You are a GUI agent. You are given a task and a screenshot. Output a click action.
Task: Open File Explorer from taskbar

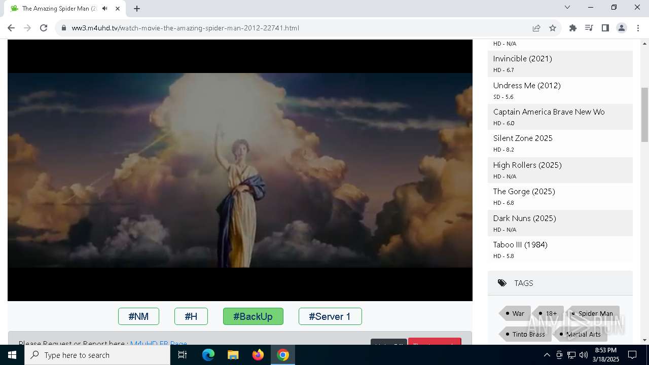[x=233, y=355]
